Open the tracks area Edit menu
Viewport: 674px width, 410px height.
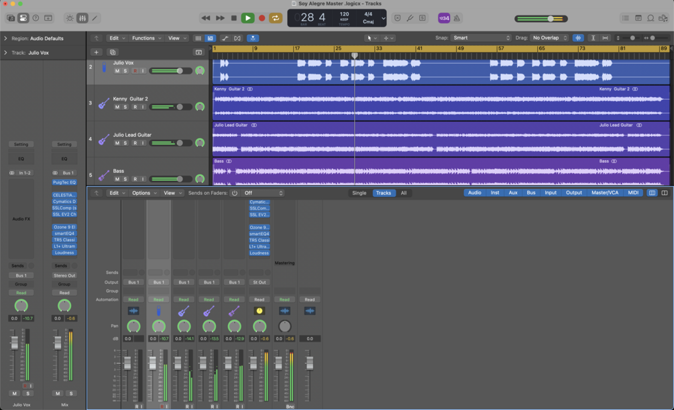[x=117, y=38]
